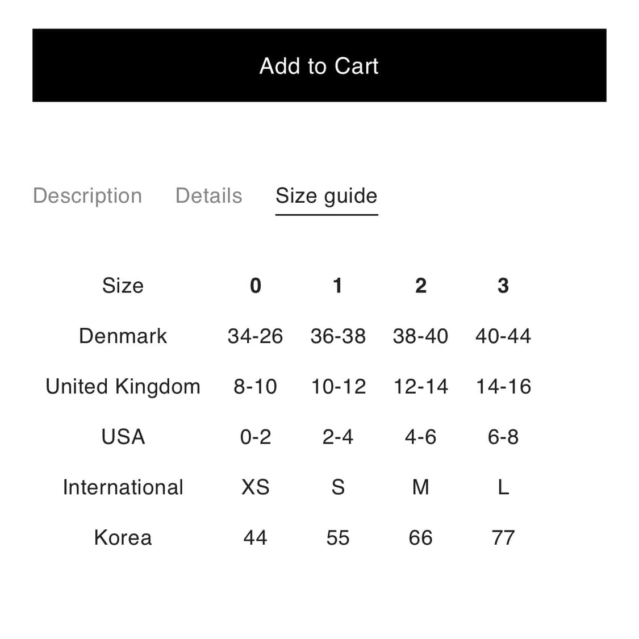639x639 pixels.
Task: Click size column header 2
Action: pos(420,285)
